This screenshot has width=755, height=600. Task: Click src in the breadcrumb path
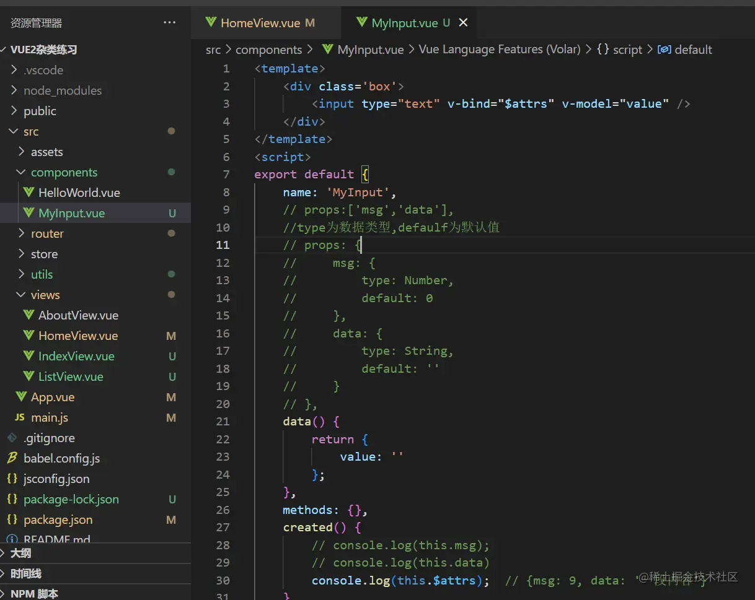(x=213, y=50)
